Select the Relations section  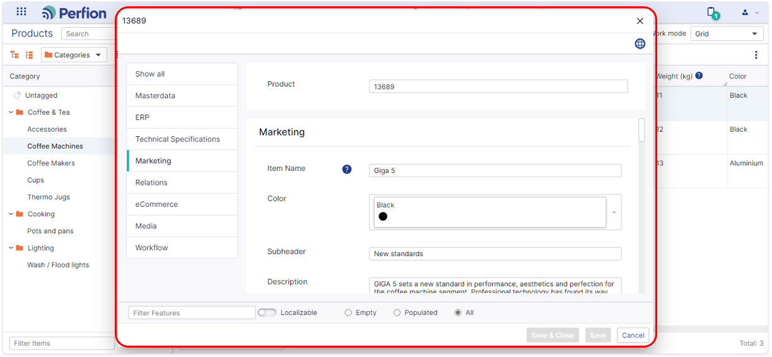[182, 183]
